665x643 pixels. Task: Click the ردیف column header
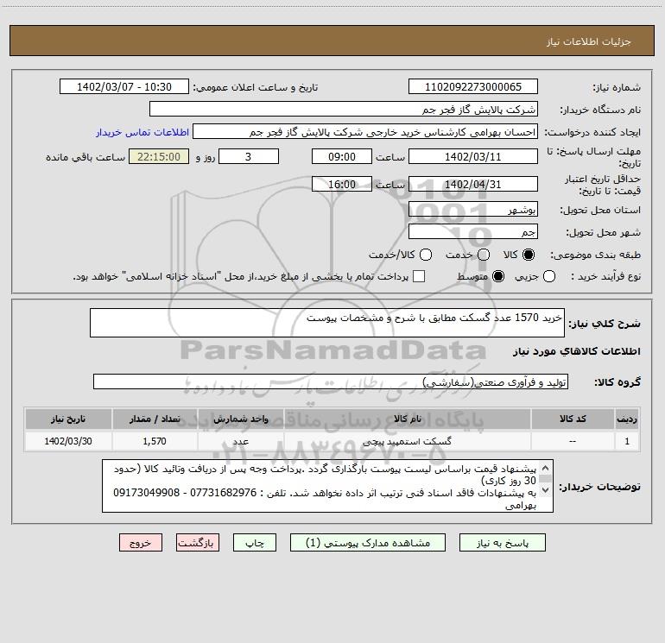tap(627, 419)
